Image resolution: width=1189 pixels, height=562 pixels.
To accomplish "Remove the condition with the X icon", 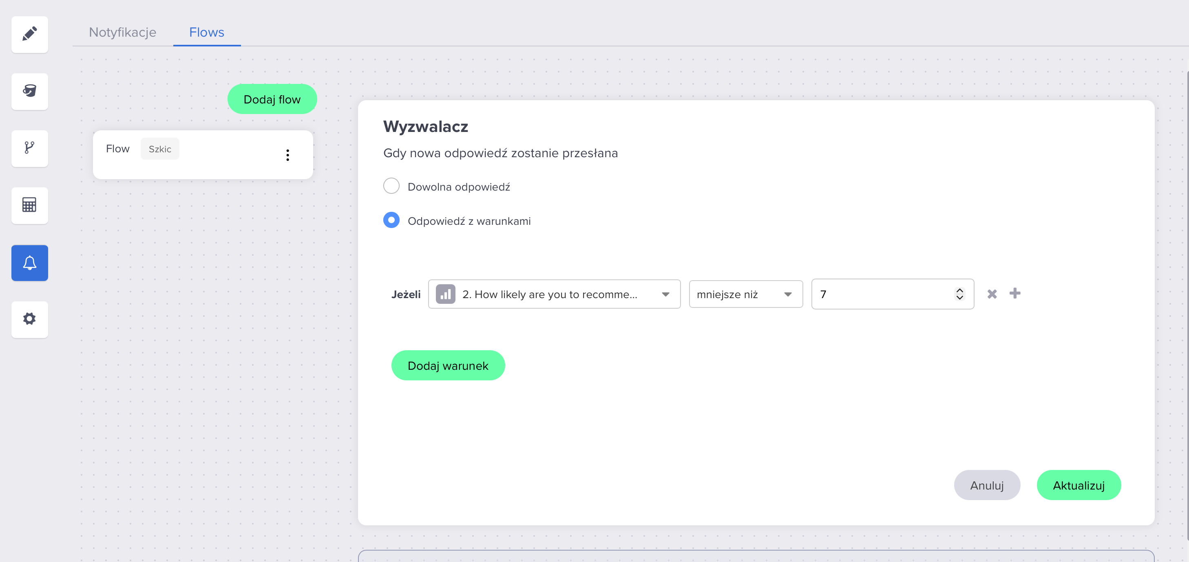I will point(992,294).
